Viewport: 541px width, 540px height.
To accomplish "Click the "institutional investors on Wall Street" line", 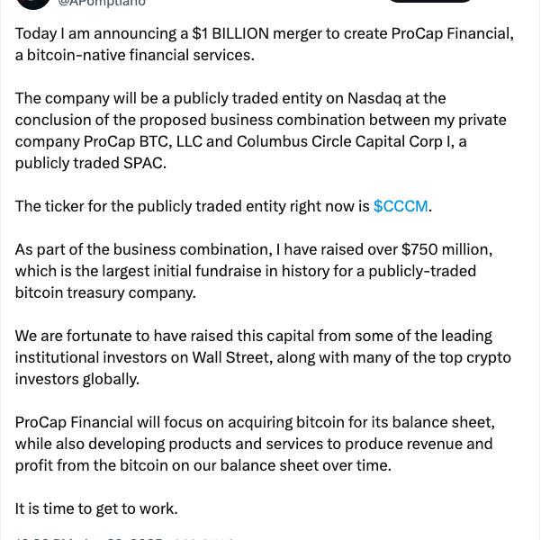I will [263, 357].
